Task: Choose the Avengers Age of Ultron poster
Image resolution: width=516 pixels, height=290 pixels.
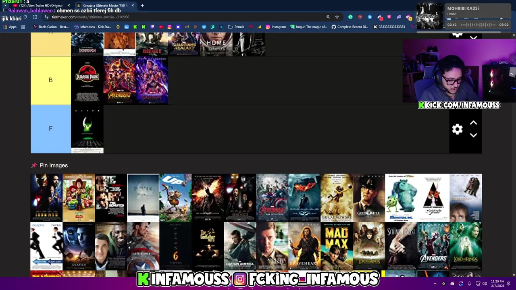Action: point(272,198)
